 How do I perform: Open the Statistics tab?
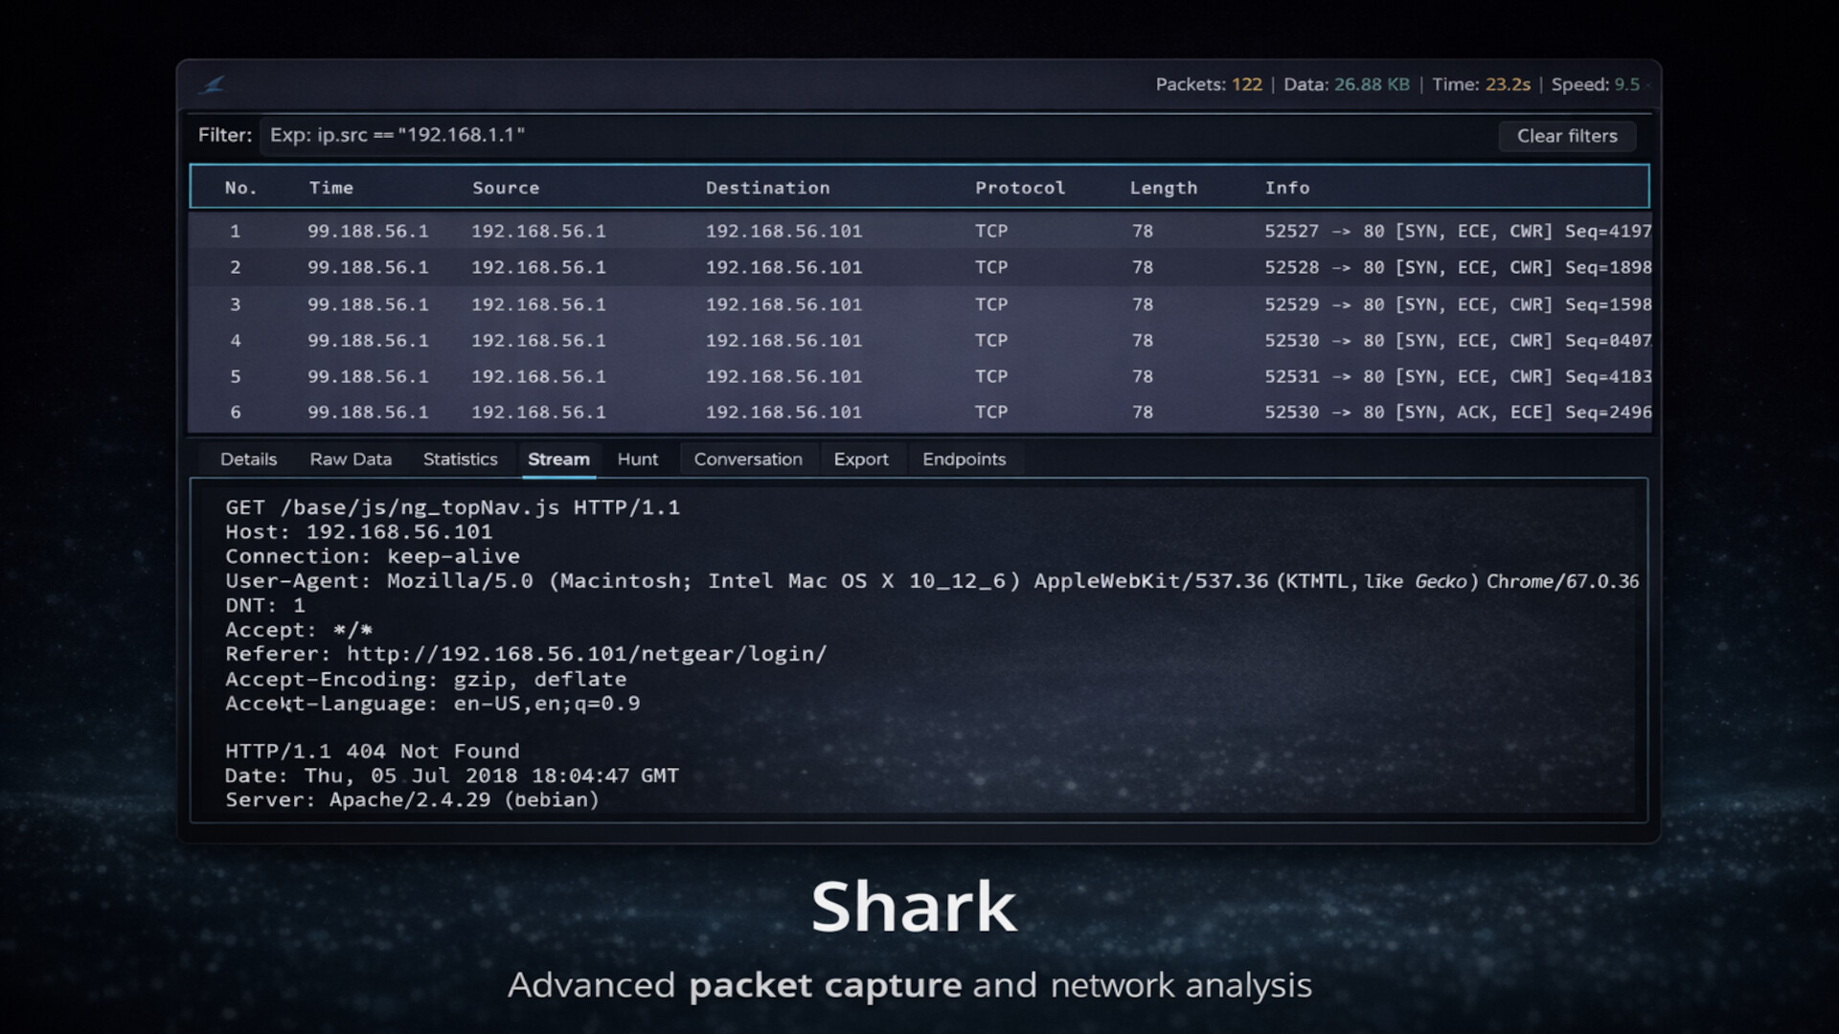tap(460, 460)
